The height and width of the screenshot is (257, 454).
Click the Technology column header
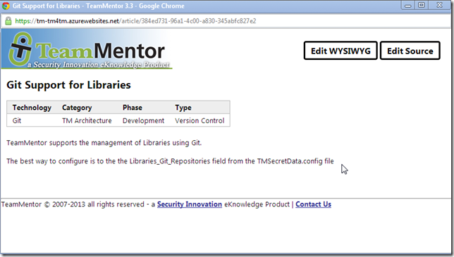tap(32, 108)
